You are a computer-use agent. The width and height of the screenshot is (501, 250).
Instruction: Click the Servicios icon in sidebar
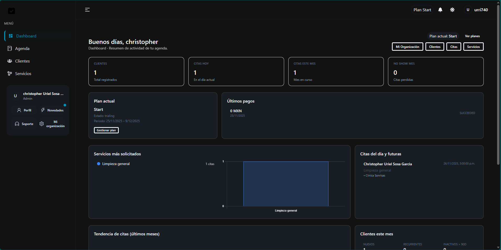[10, 73]
